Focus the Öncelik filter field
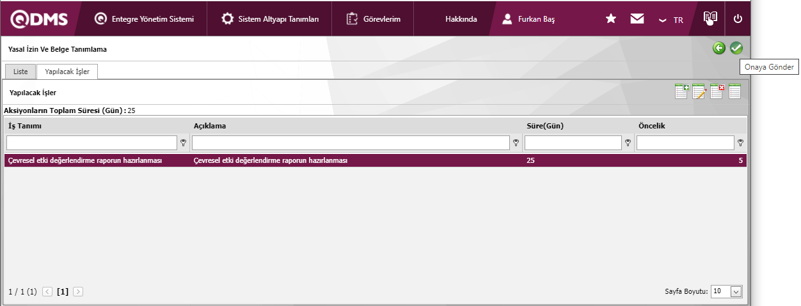 685,142
